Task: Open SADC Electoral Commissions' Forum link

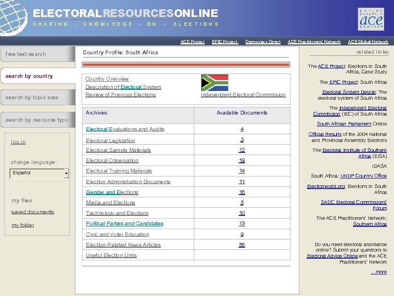Action: coord(354,205)
